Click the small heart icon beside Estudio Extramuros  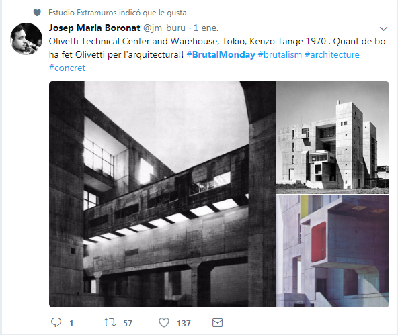pyautogui.click(x=37, y=12)
